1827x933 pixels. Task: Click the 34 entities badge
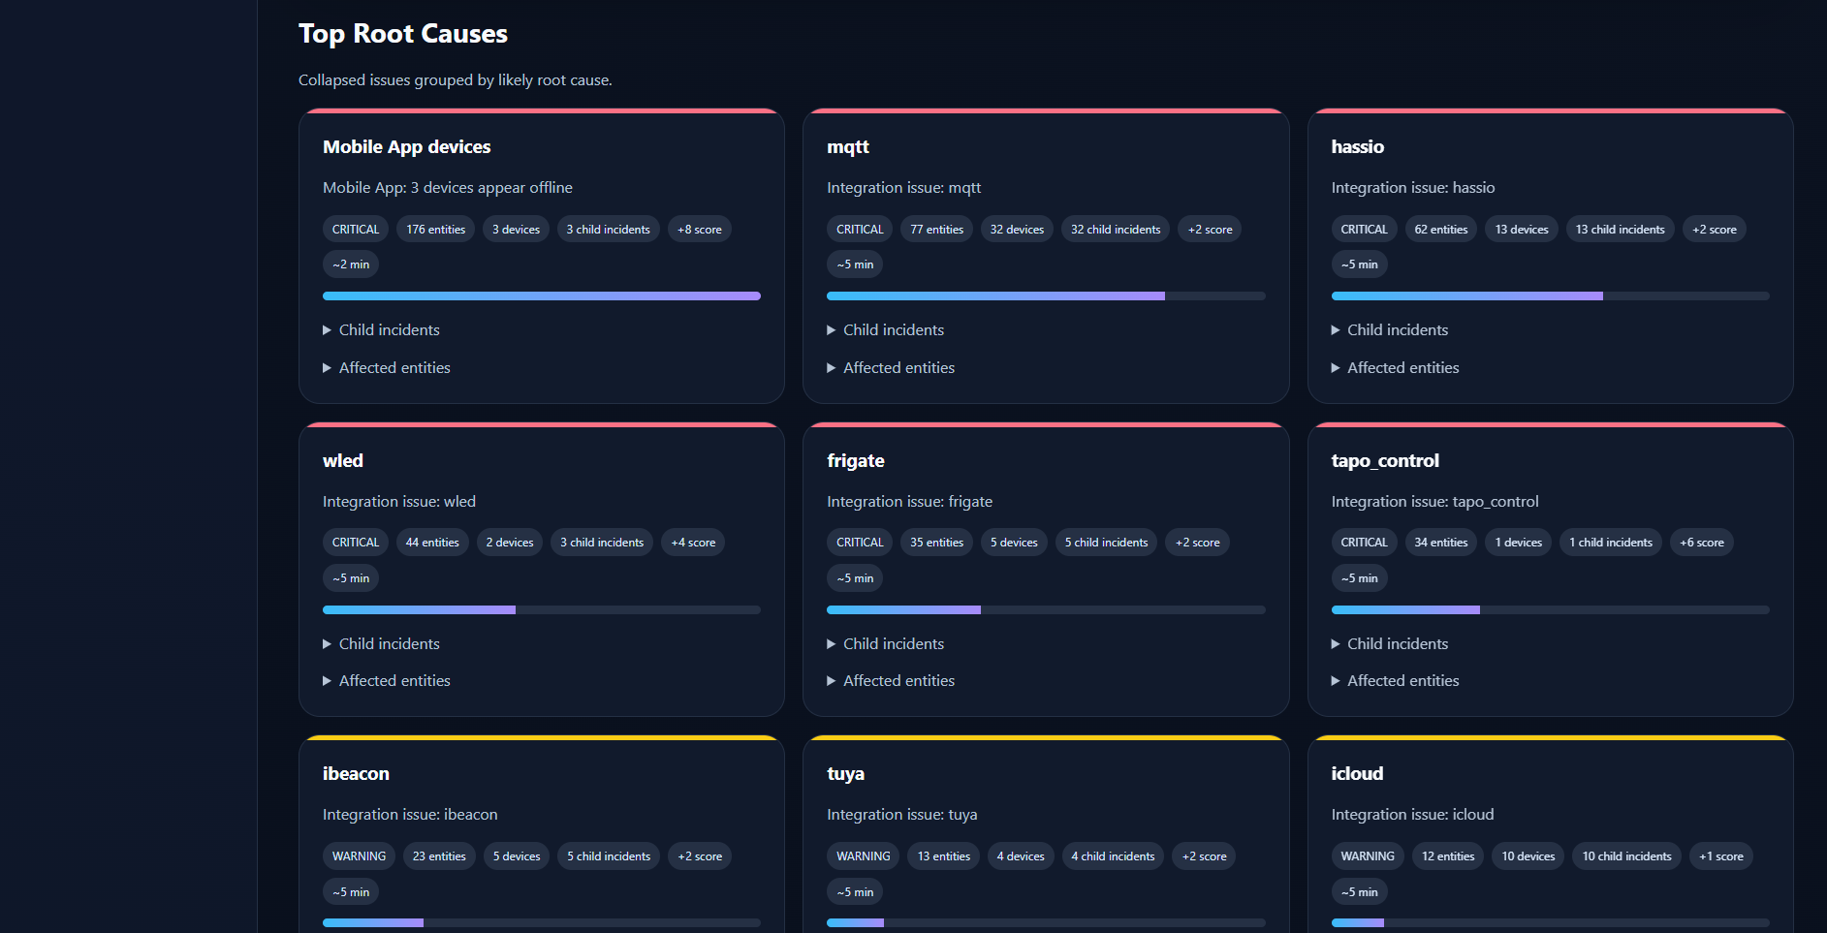1441,543
